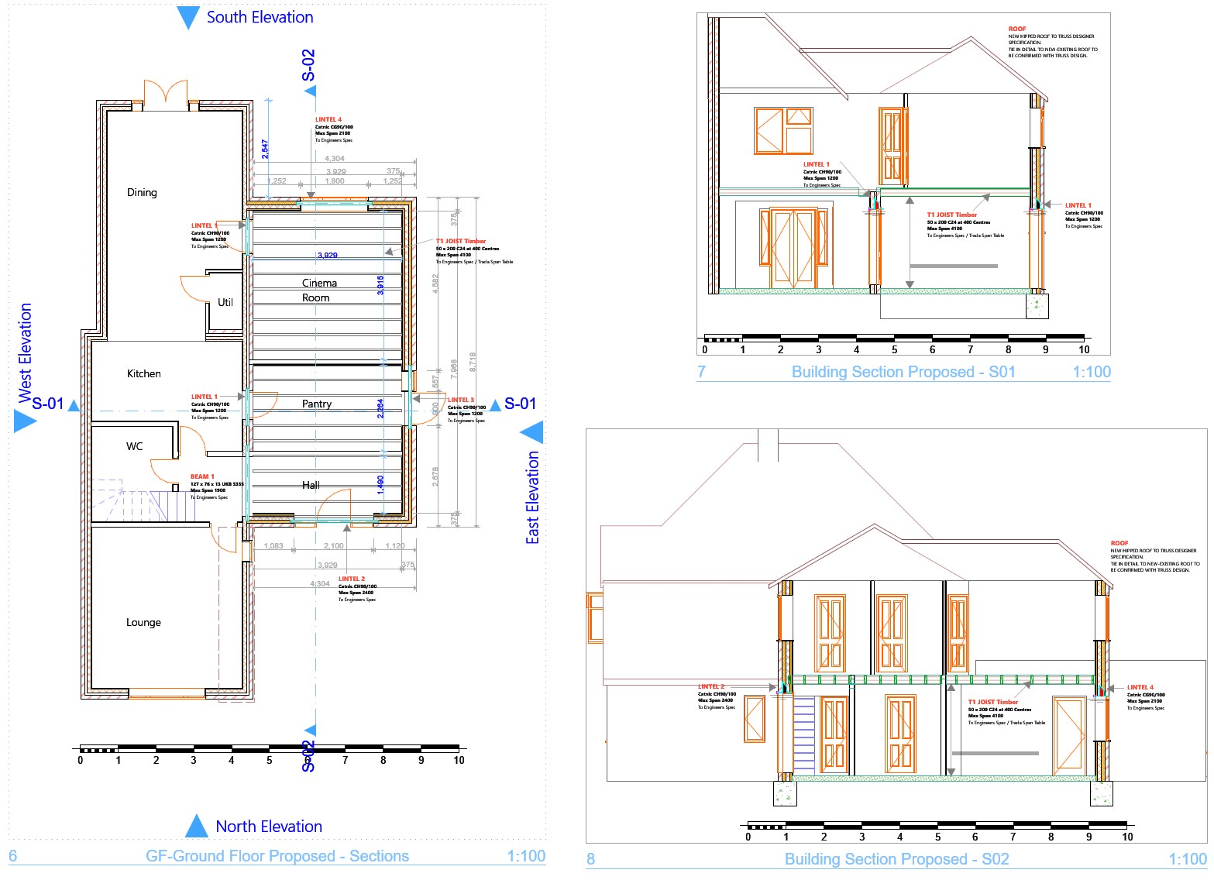The width and height of the screenshot is (1214, 887).
Task: Select the Pantry room label
Action: point(317,404)
